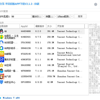Click the Windows 7 x64 status text
Screen dimensions: 100x100
click(x=11, y=98)
